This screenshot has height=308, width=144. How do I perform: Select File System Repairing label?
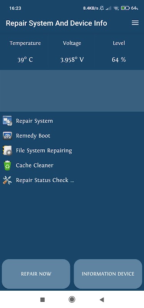44,151
